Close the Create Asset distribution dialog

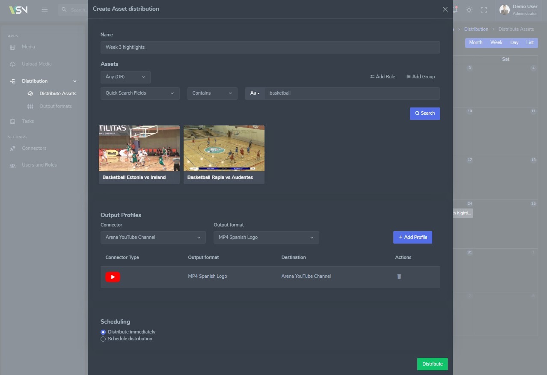click(445, 9)
